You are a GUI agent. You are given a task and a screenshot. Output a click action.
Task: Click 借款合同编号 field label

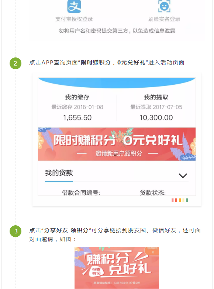tap(81, 193)
